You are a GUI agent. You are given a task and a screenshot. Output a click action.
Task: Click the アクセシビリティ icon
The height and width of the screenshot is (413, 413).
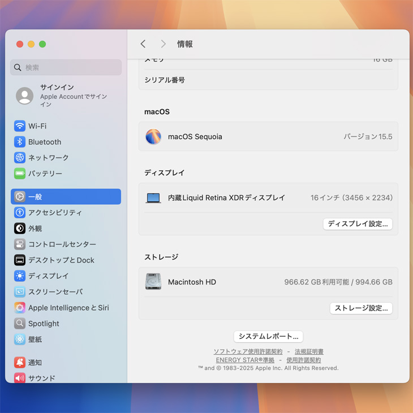click(x=20, y=212)
